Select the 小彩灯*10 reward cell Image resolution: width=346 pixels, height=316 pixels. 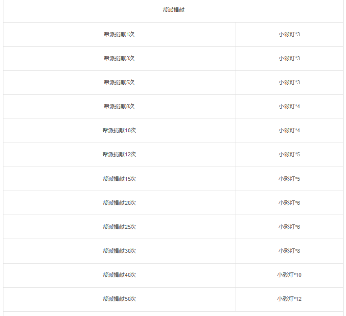[x=289, y=275]
